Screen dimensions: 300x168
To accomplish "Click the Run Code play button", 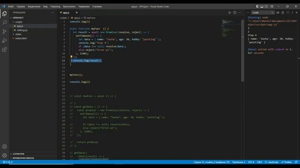I will click(x=230, y=13).
